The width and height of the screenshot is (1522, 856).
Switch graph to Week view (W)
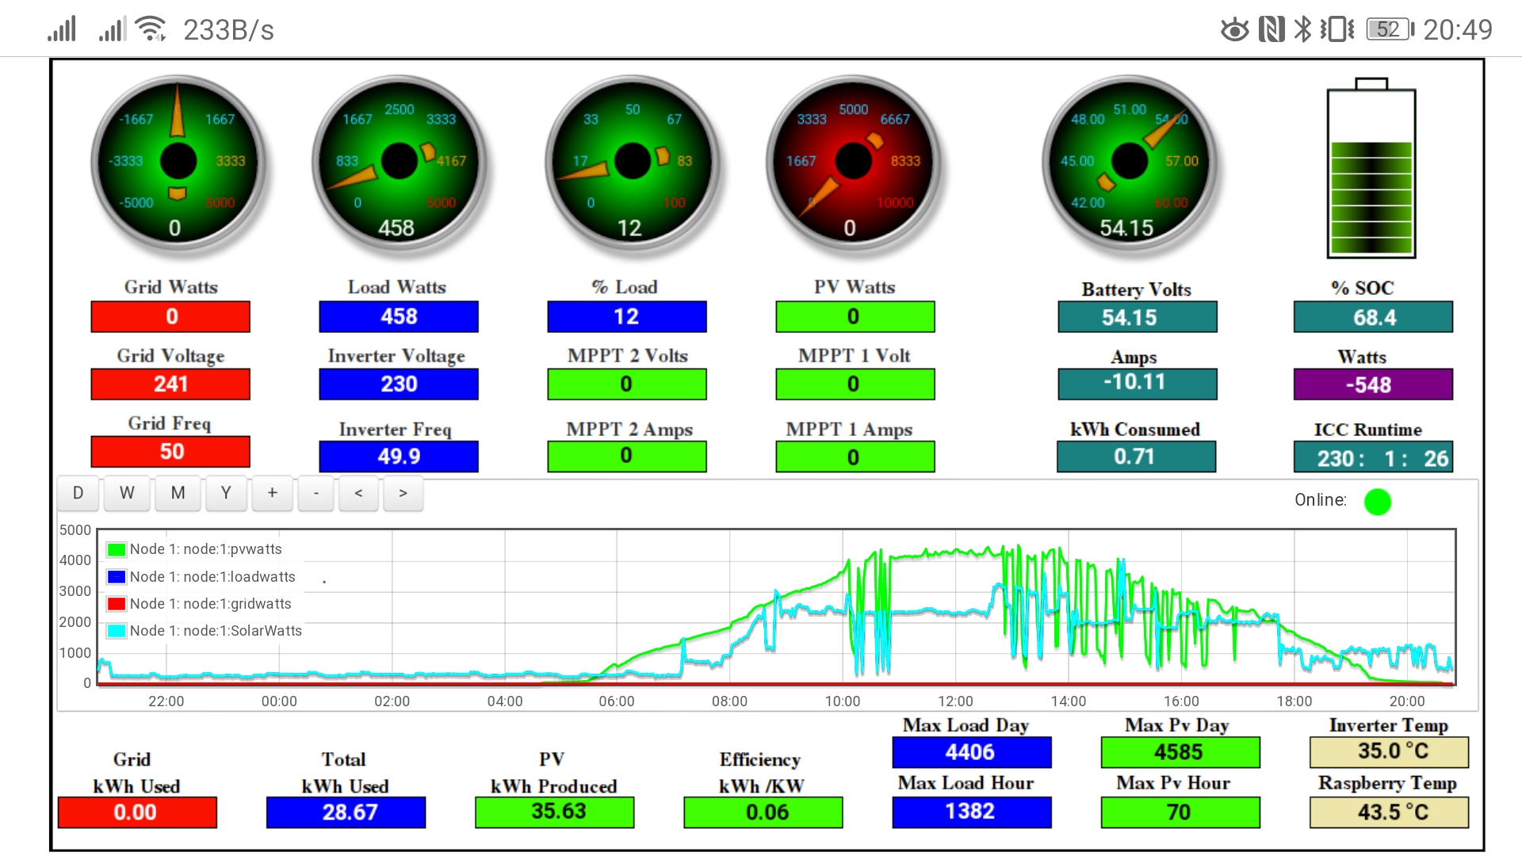[x=127, y=493]
